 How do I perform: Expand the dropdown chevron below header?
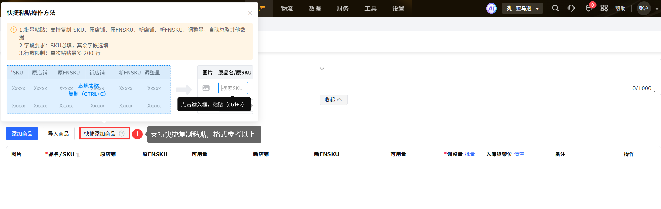[x=322, y=69]
